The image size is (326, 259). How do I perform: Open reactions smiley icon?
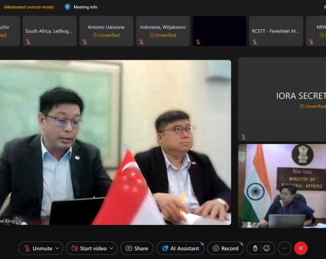267,248
